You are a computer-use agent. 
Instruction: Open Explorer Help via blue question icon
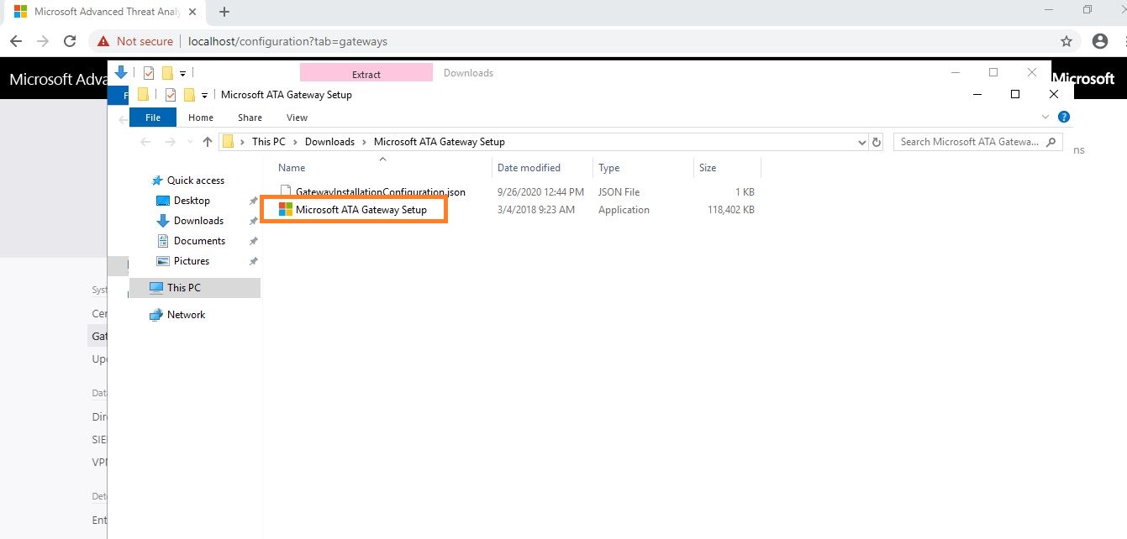point(1064,118)
